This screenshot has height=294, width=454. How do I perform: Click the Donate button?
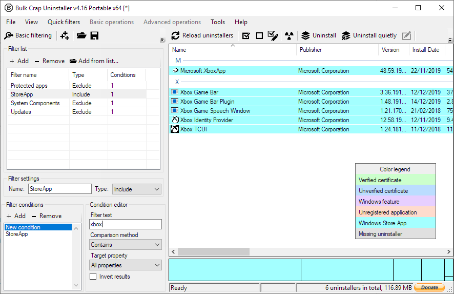coord(429,287)
